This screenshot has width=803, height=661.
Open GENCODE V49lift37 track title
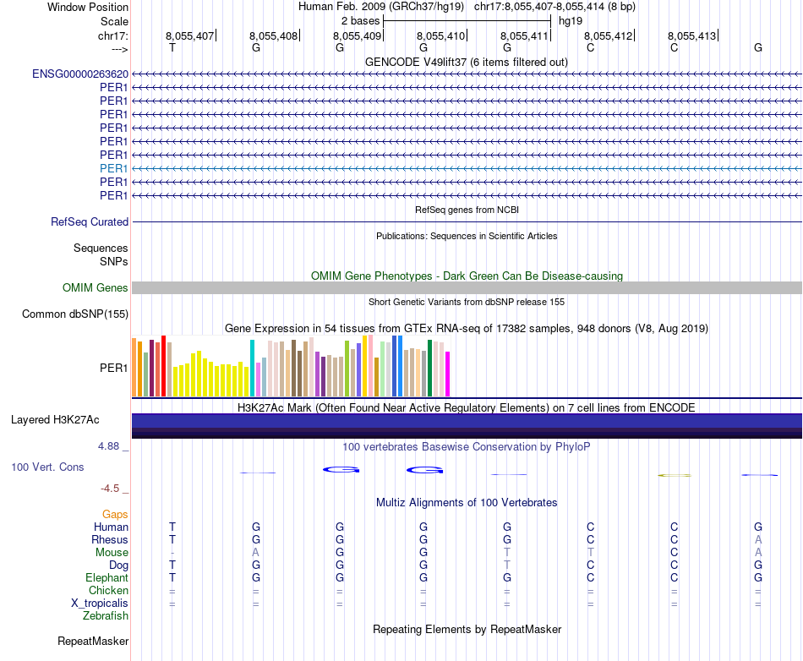click(x=466, y=62)
